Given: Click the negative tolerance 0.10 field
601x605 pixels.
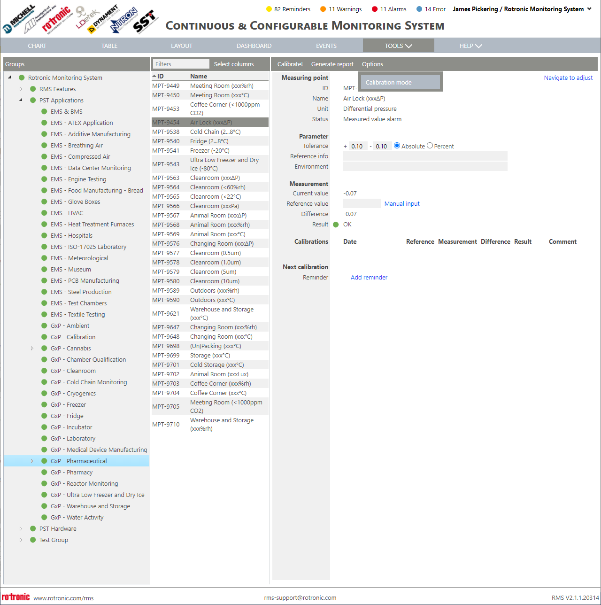Looking at the screenshot, I should click(383, 146).
